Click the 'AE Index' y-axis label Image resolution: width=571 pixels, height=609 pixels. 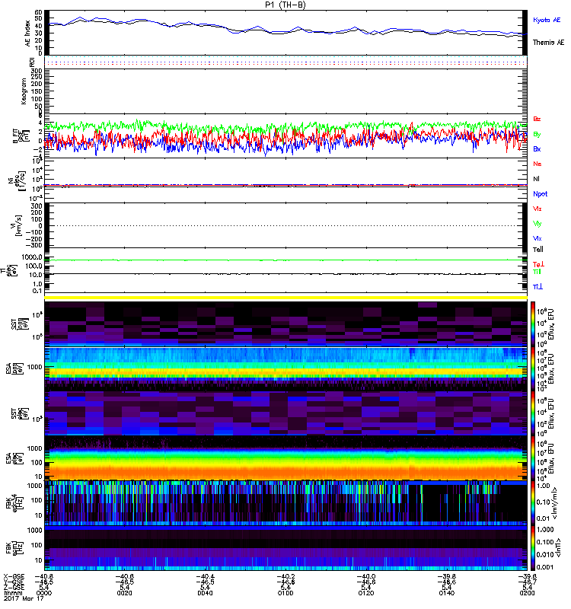[27, 33]
